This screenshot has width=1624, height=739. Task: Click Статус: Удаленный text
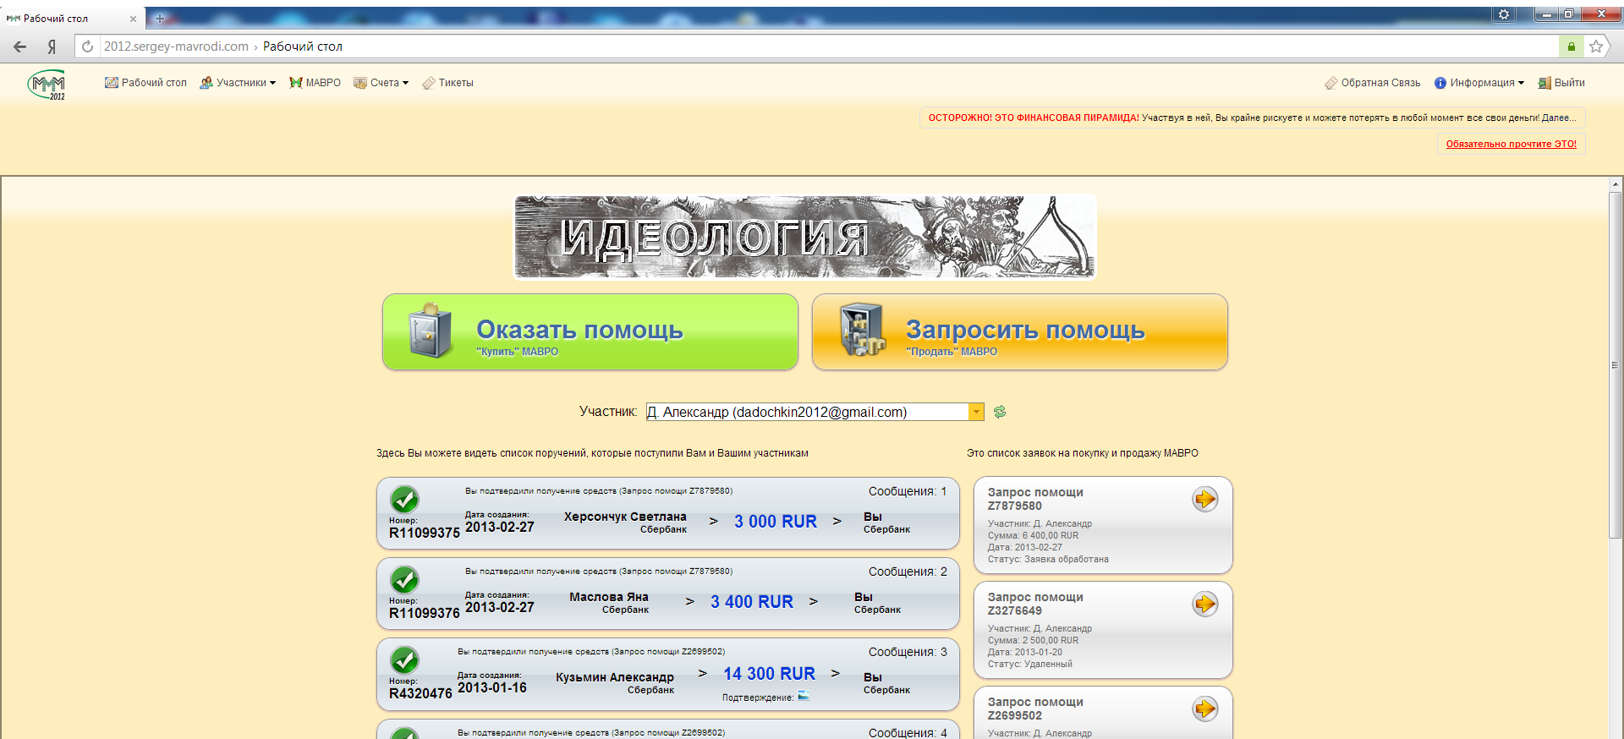tap(1029, 665)
